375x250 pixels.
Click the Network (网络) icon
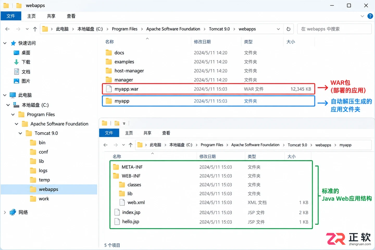pyautogui.click(x=13, y=212)
